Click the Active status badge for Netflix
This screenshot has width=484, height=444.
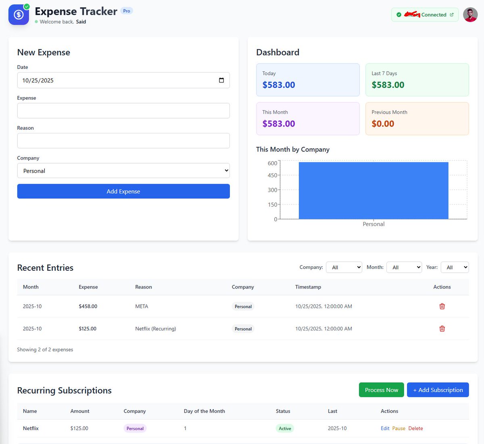pyautogui.click(x=285, y=428)
